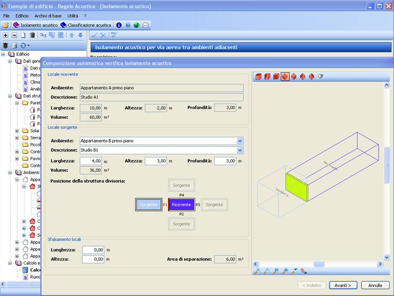This screenshot has height=296, width=394.
Task: Open the Utilità menu
Action: 72,16
